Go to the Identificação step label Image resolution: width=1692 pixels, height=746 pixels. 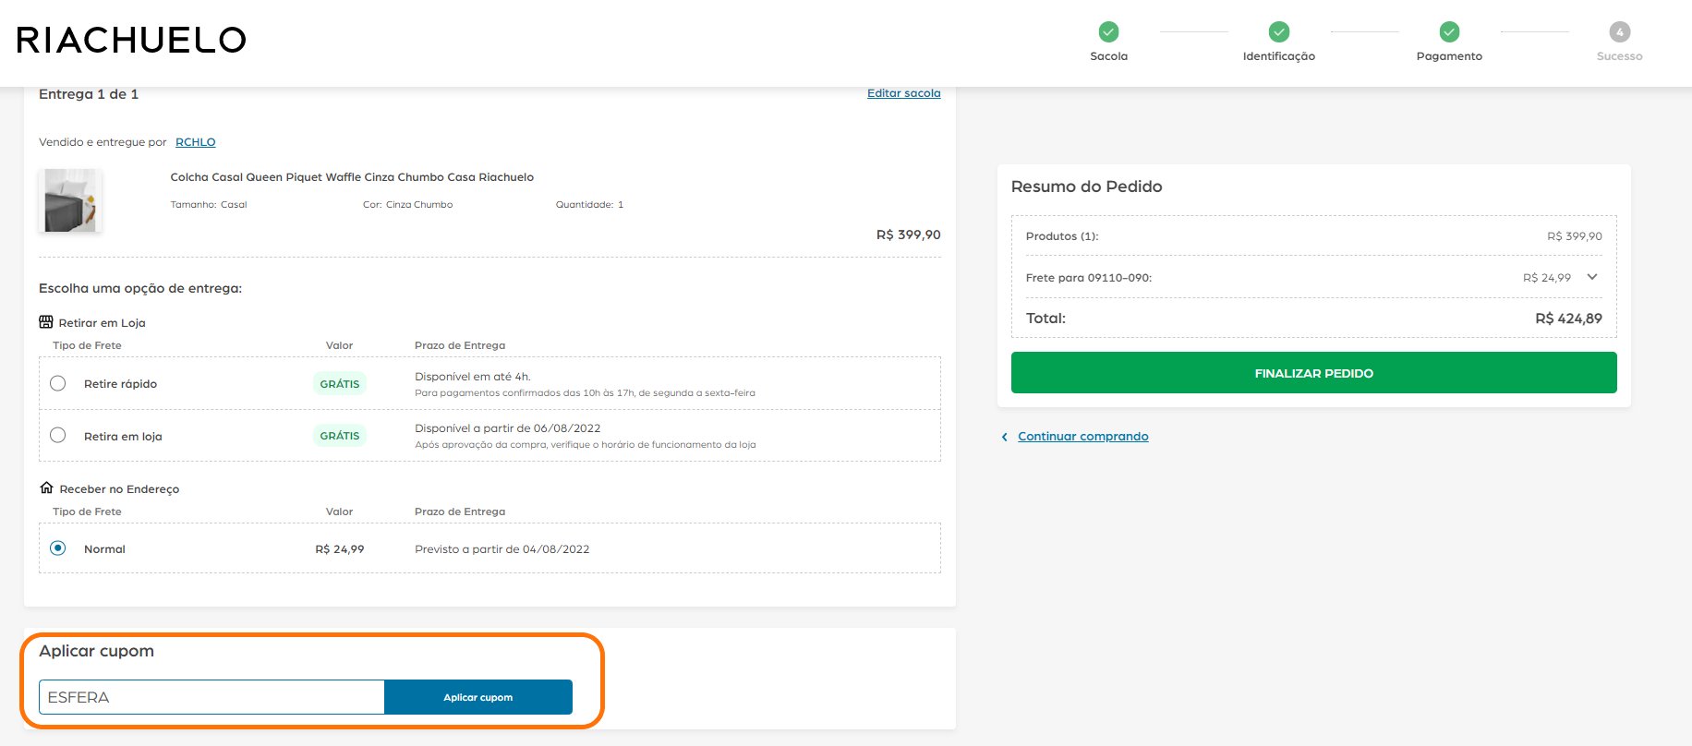[1279, 56]
